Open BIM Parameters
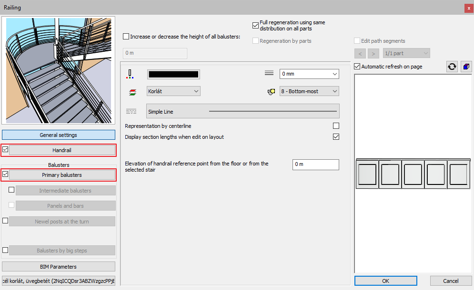Screen dimensions: 474x290 [59, 267]
